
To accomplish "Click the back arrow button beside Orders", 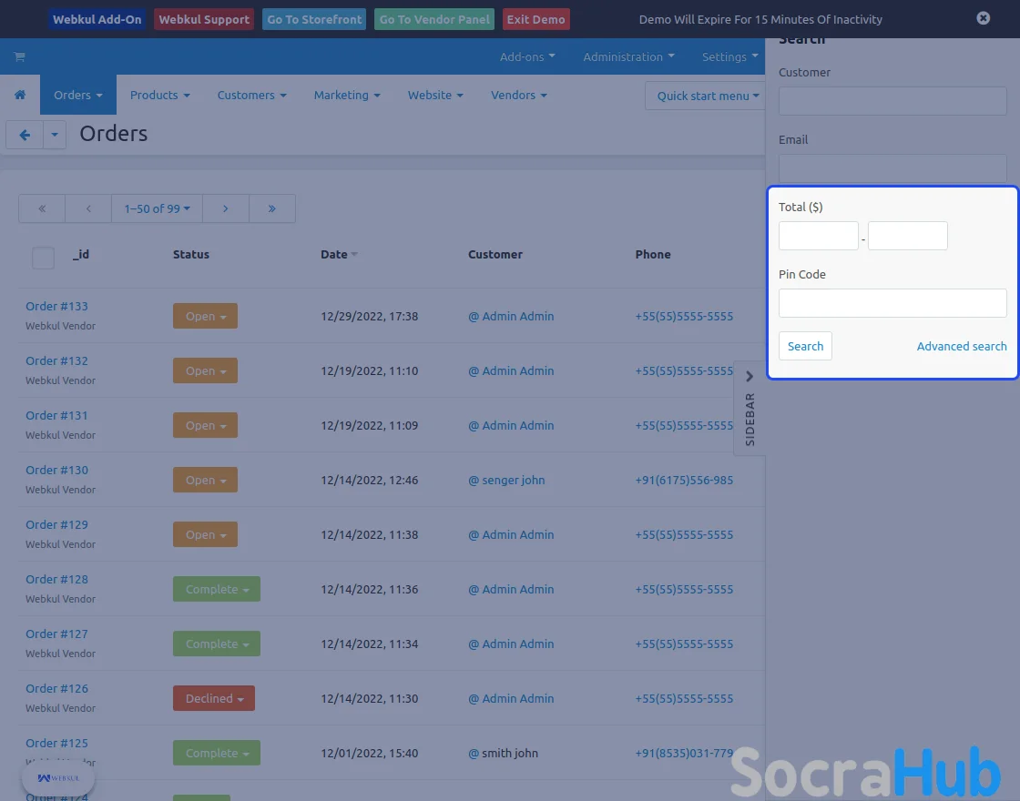I will click(25, 135).
